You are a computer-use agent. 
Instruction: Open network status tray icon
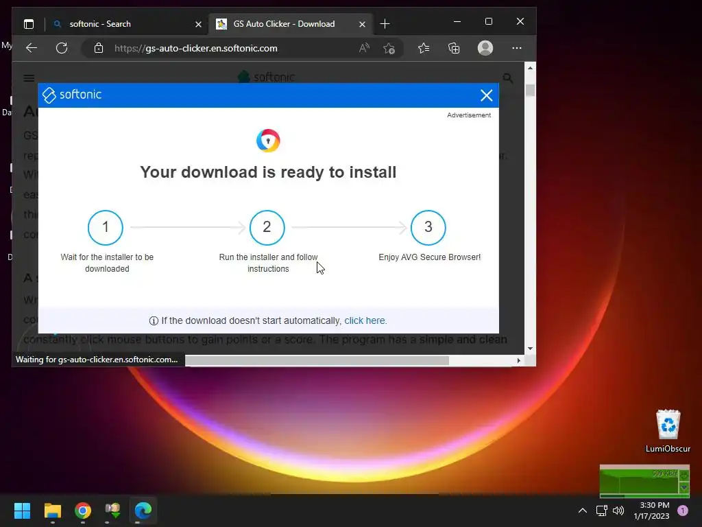pyautogui.click(x=601, y=511)
